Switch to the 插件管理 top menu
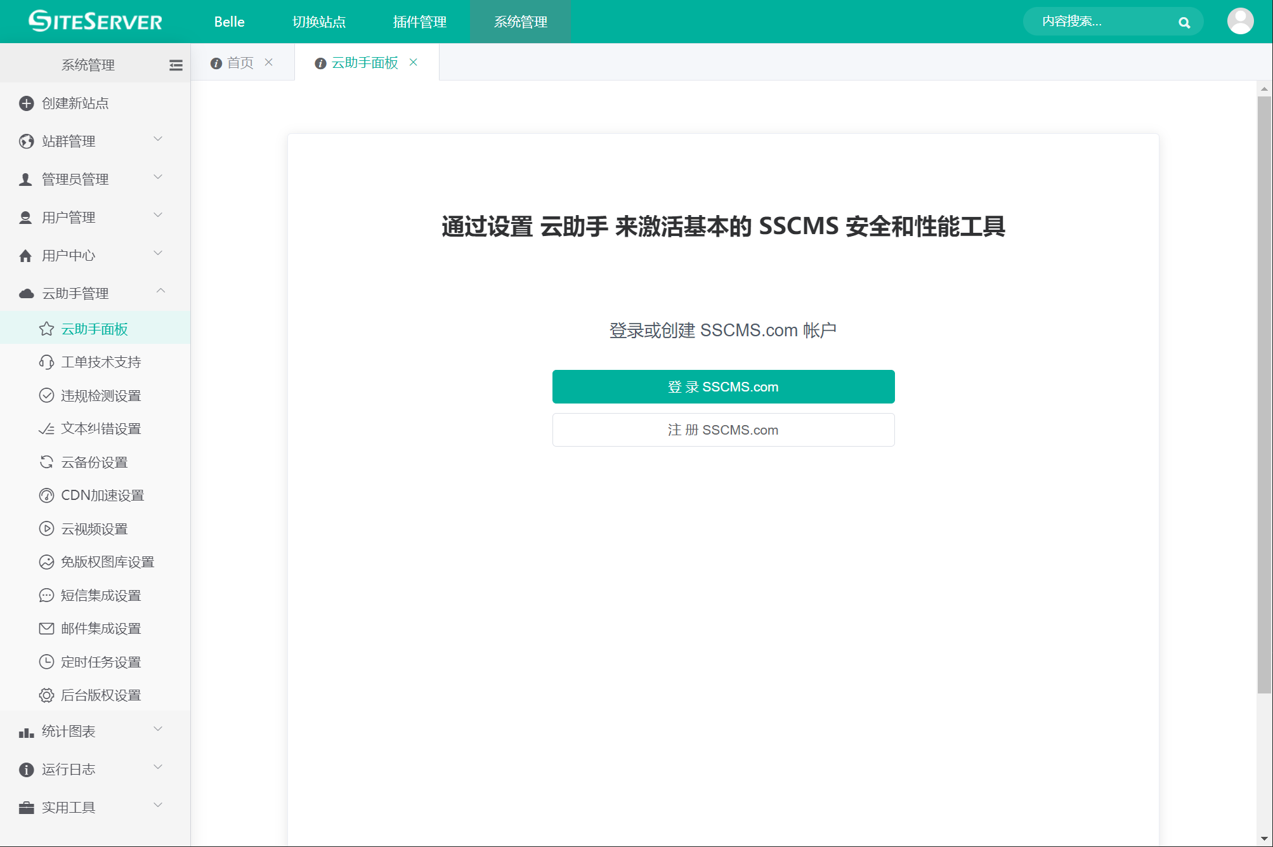The image size is (1273, 847). pos(419,22)
